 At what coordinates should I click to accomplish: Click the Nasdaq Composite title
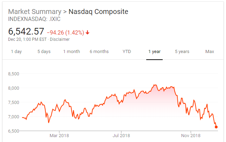click(x=98, y=12)
